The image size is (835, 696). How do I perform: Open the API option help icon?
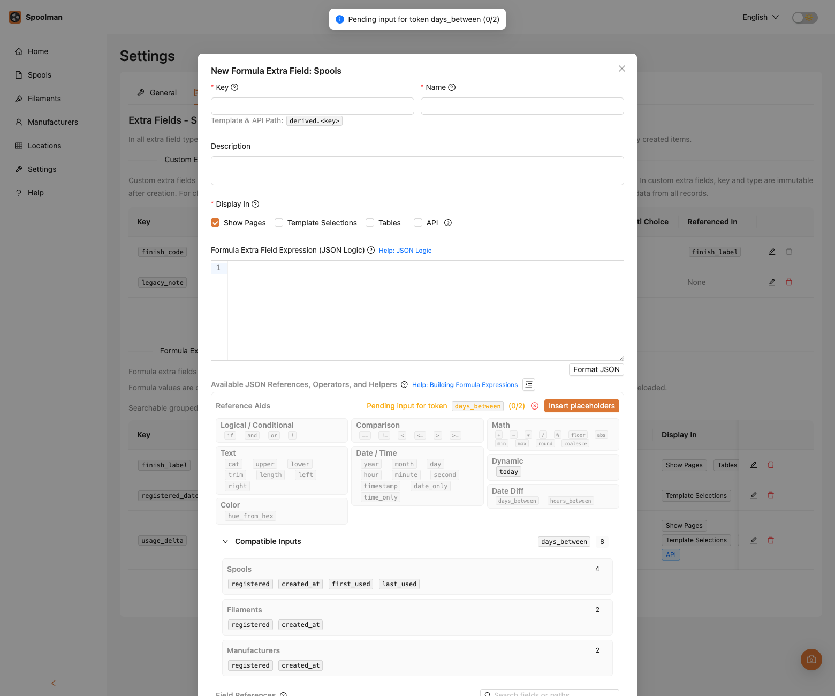pos(448,223)
